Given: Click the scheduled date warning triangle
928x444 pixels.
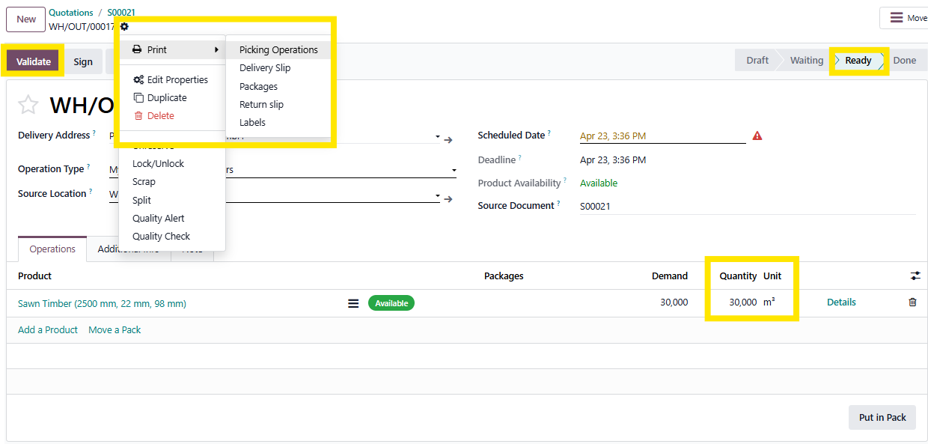Looking at the screenshot, I should 757,136.
